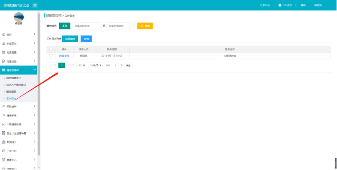
Task: Click the sidebar vertical scrollbar
Action: click(x=39, y=85)
